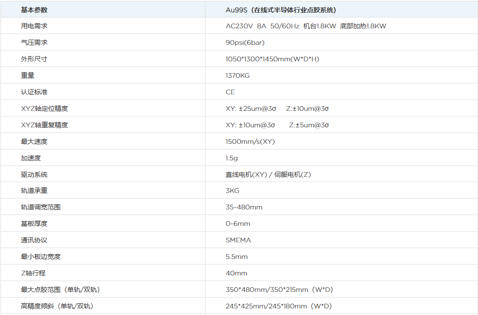Screen dimensions: 478x315
Task: Select the '1500mm/s(XY)' value
Action: point(250,141)
